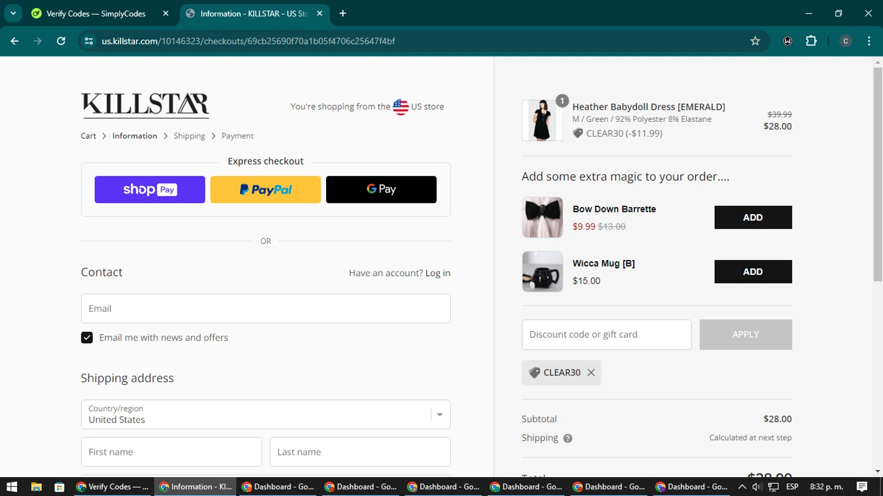The width and height of the screenshot is (883, 496).
Task: Click the Log in link
Action: tap(438, 273)
